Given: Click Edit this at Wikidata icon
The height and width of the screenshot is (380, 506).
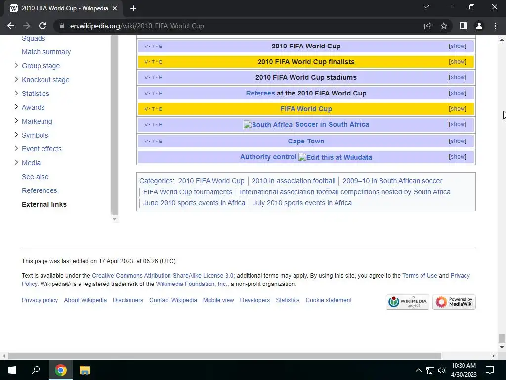Looking at the screenshot, I should pos(336,157).
